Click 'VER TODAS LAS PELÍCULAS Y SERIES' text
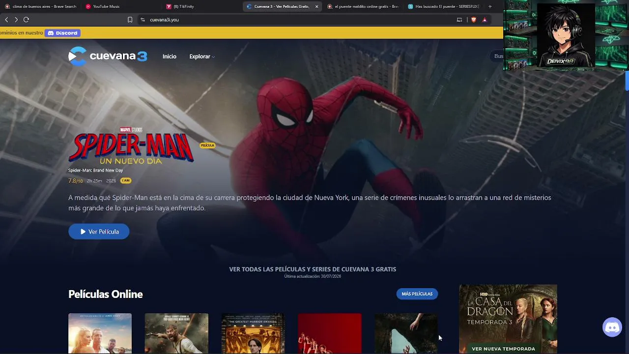The image size is (629, 354). point(313,269)
